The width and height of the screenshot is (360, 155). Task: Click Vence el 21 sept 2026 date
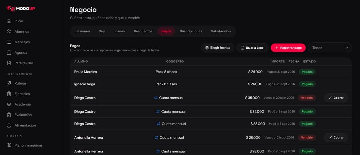(279, 138)
